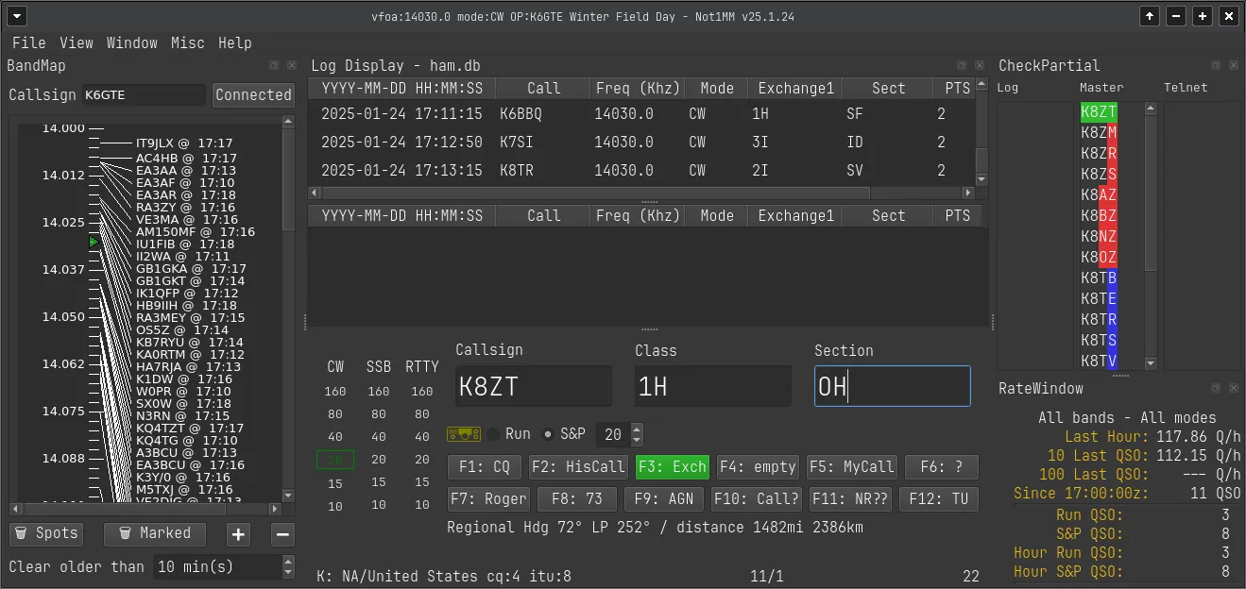Click the K7SI log row callsign
Viewport: 1246px width, 589px height.
516,143
